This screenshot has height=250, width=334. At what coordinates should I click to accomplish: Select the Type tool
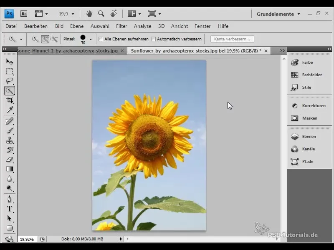(9, 209)
